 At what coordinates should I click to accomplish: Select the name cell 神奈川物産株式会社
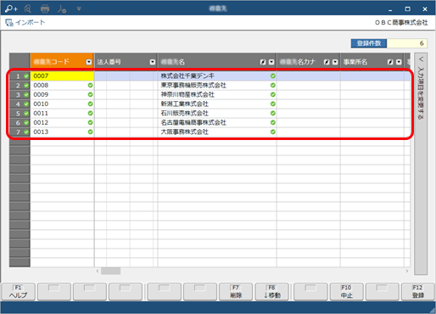click(x=217, y=94)
